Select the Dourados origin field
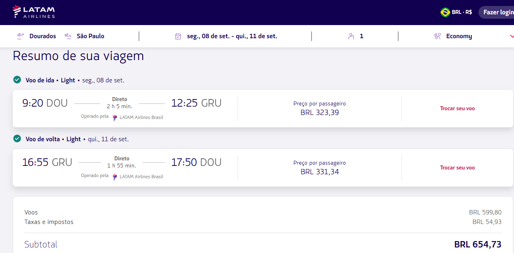Viewport: 514px width, 253px height. pyautogui.click(x=43, y=36)
